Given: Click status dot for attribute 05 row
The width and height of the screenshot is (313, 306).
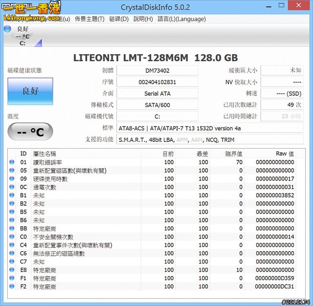Looking at the screenshot, I should [12, 171].
